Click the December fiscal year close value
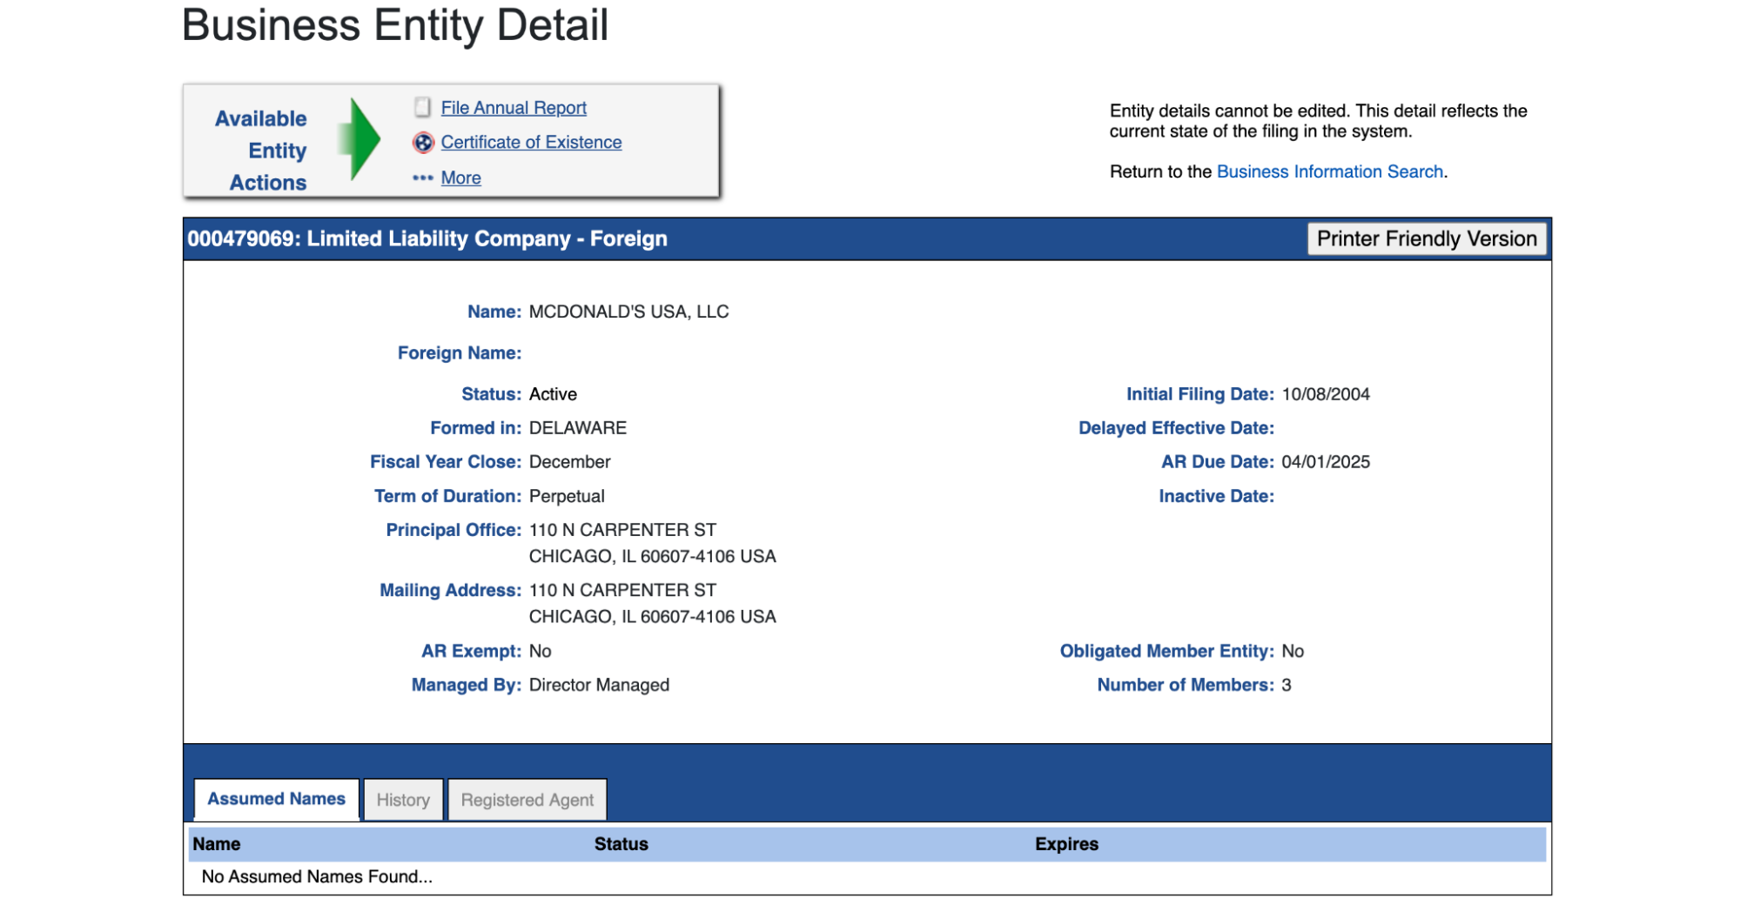This screenshot has height=905, width=1740. 569,462
